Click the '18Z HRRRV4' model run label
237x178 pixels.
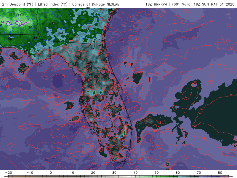[x=156, y=4]
